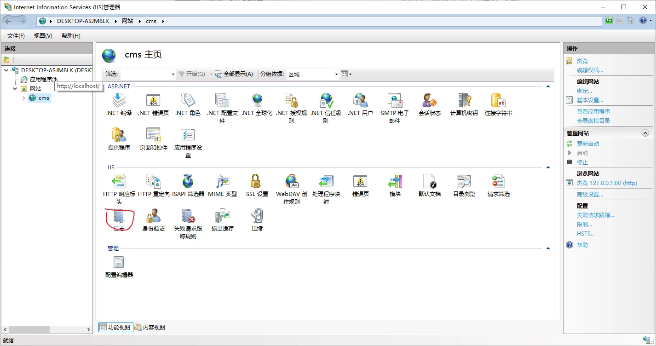The width and height of the screenshot is (656, 346).
Task: Click the address bar breadcrumb cms
Action: [x=151, y=21]
